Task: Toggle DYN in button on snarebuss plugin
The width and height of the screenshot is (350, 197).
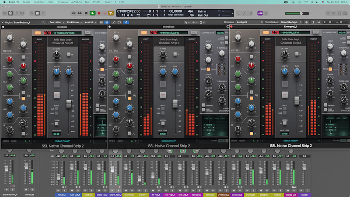Action: (208, 69)
